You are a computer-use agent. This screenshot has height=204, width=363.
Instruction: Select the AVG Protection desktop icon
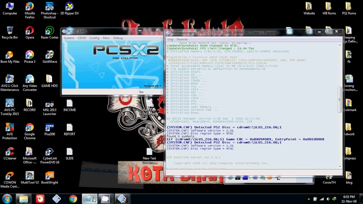10,131
